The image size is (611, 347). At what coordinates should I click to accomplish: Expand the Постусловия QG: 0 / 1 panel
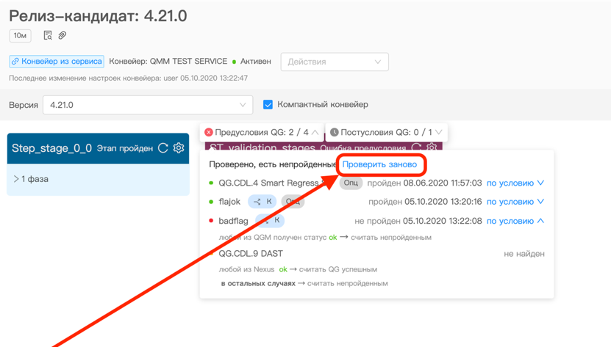tap(439, 132)
